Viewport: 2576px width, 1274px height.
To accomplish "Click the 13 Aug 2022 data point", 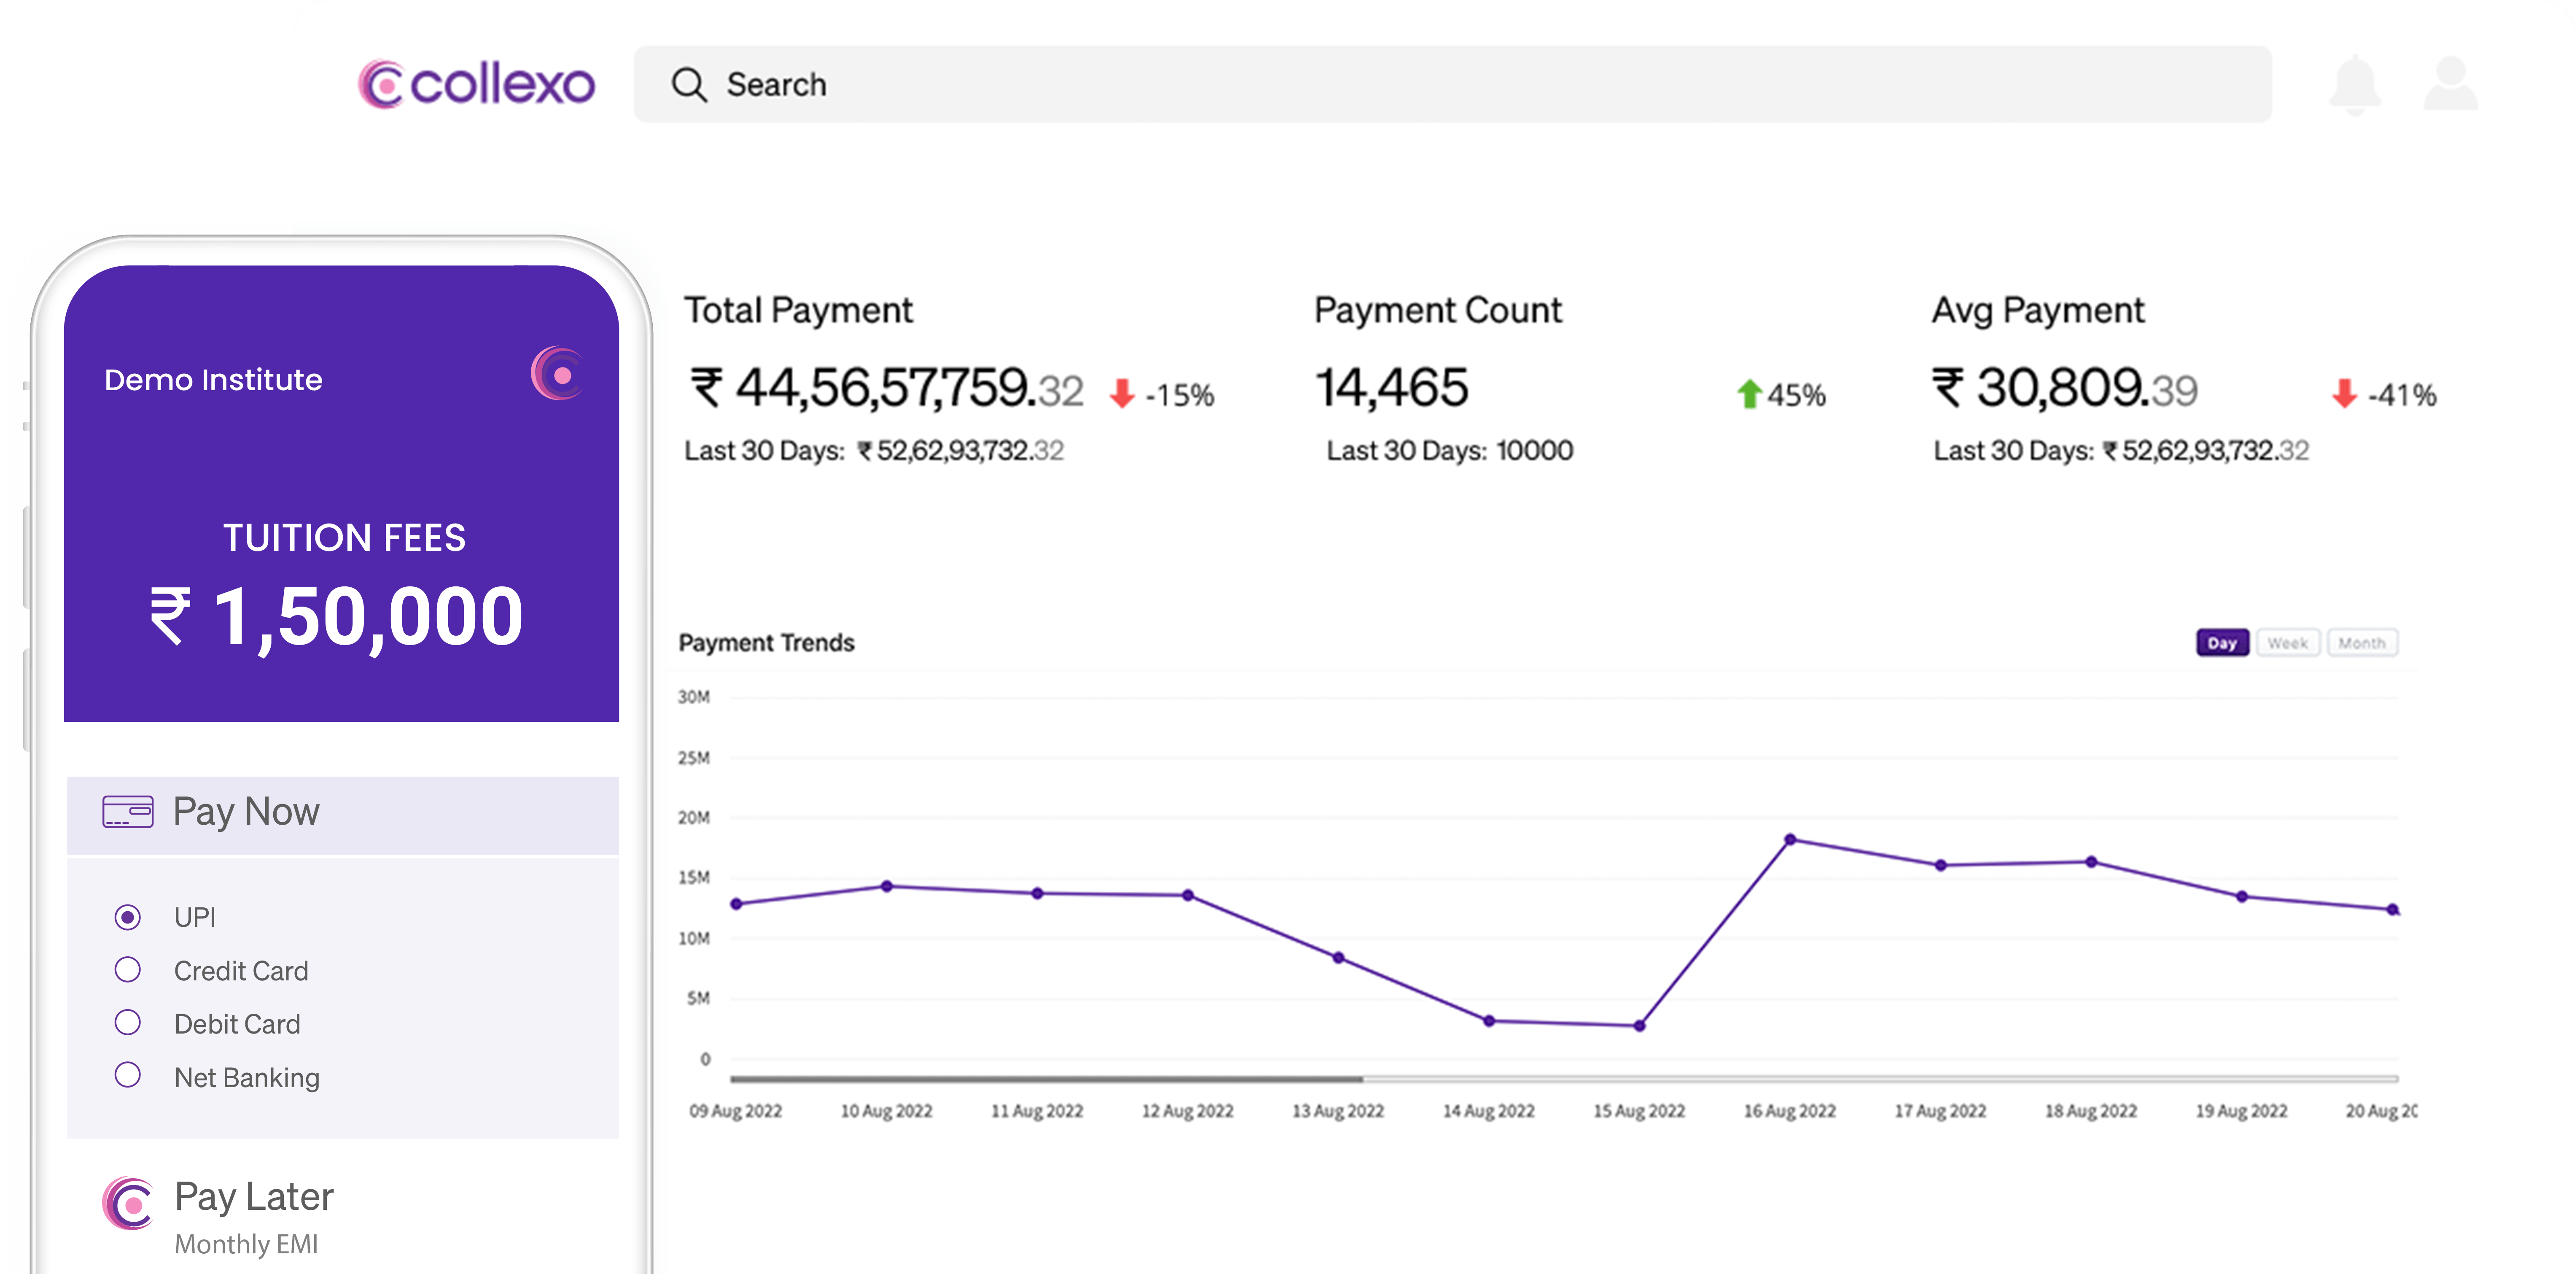I will tap(1338, 958).
